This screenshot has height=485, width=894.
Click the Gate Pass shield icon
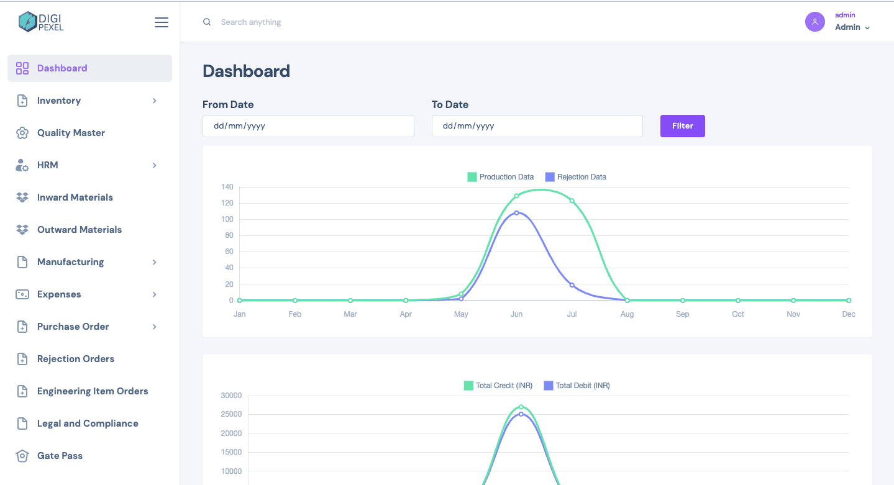(x=22, y=456)
